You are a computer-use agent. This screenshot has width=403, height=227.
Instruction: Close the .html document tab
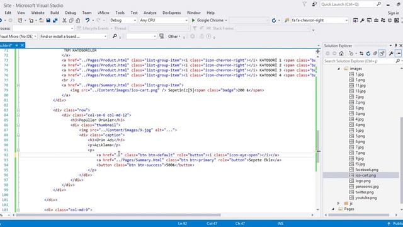[x=23, y=45]
